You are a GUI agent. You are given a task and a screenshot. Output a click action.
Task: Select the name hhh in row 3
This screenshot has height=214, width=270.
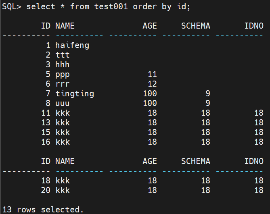[x=62, y=64]
